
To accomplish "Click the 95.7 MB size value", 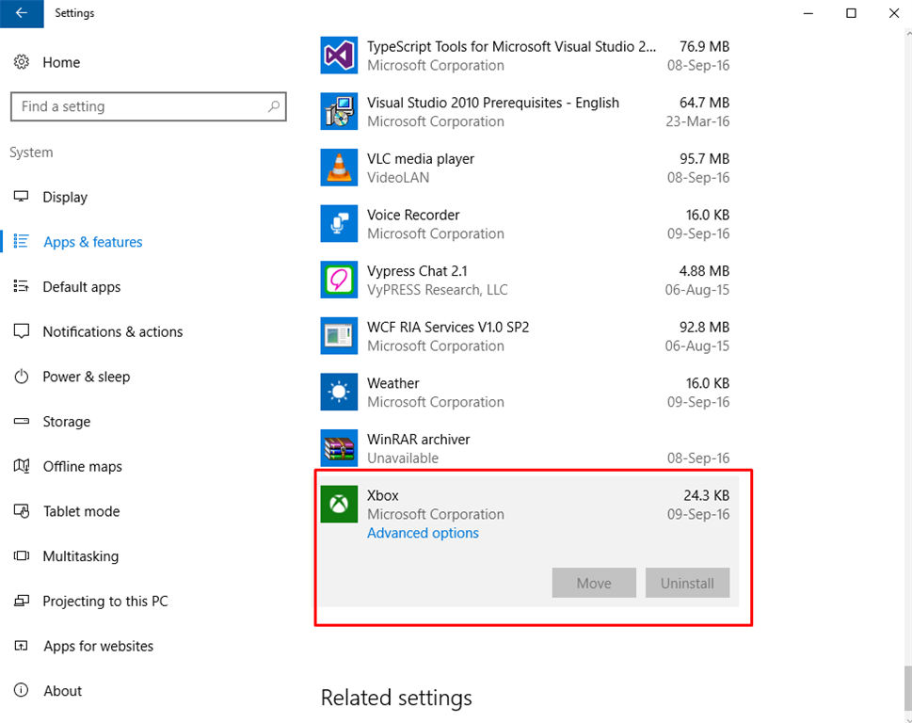I will [704, 159].
